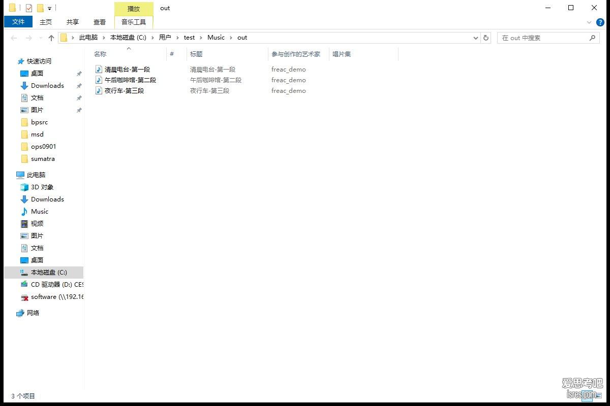Click the Music note icon in sidebar
This screenshot has height=406, width=610.
[x=24, y=211]
